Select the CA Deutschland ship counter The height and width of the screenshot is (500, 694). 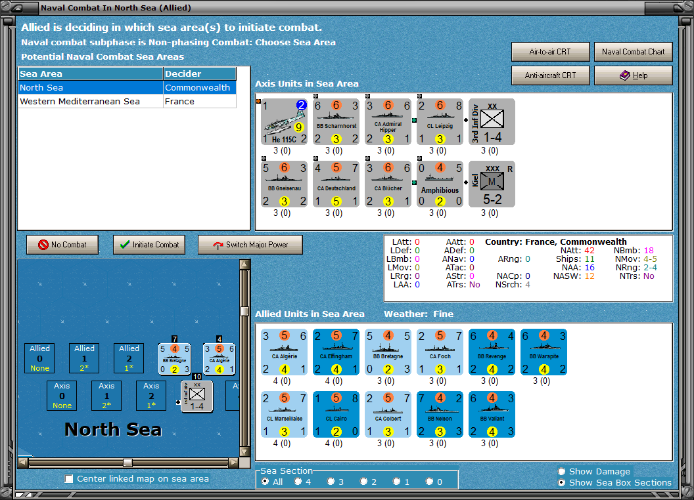pyautogui.click(x=336, y=184)
